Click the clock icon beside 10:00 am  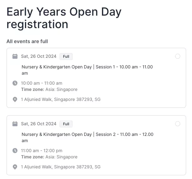click(15, 83)
